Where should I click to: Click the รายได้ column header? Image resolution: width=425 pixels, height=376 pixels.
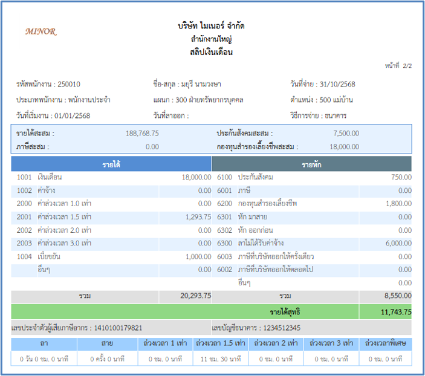[111, 164]
